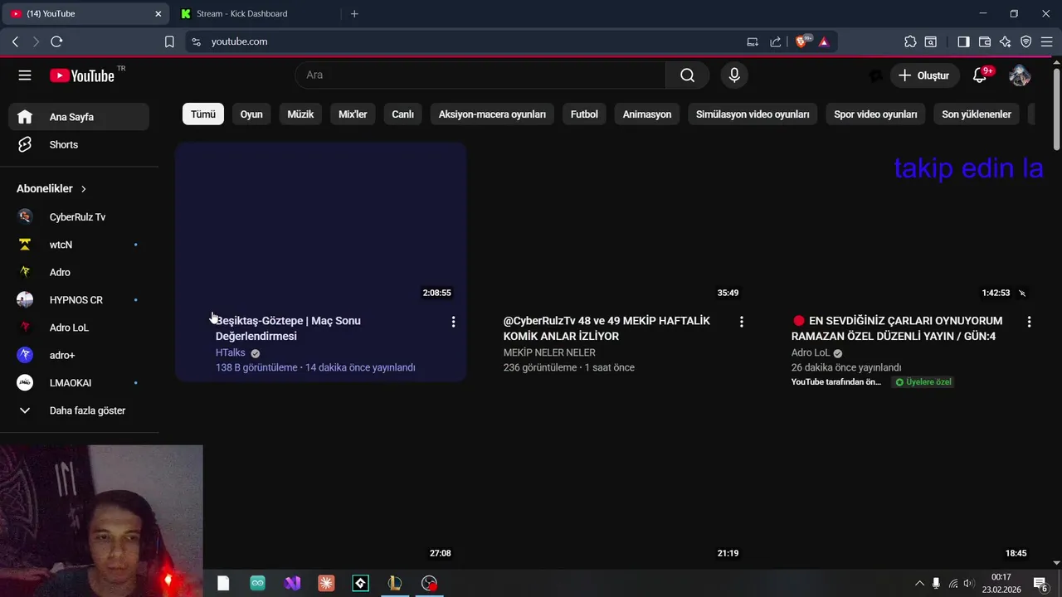
Task: Click the install app icon in address bar
Action: tap(753, 41)
